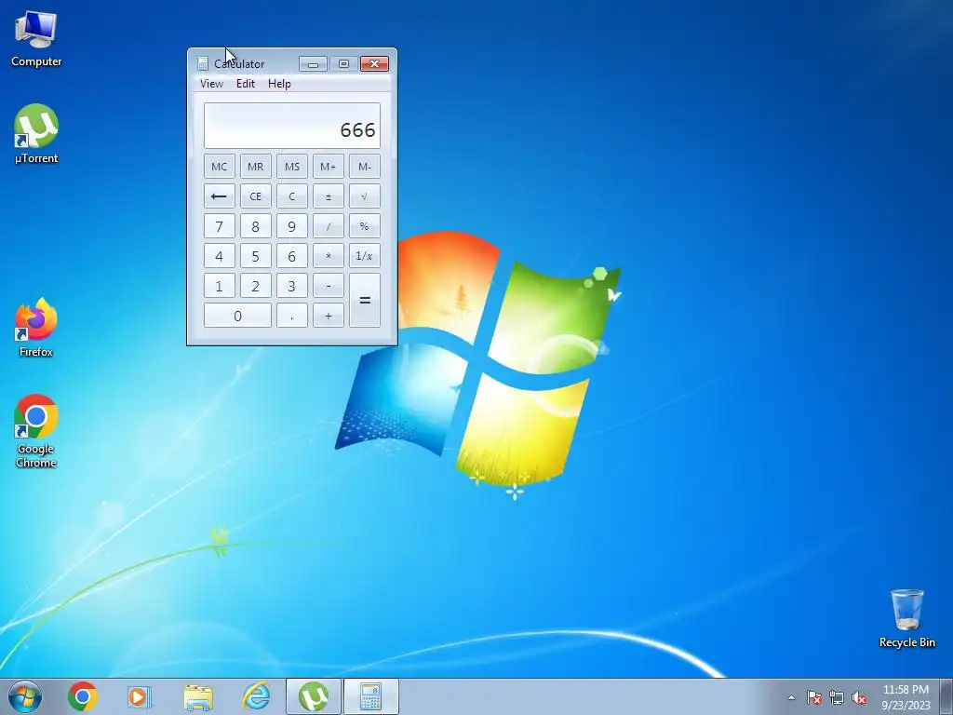Image resolution: width=953 pixels, height=715 pixels.
Task: Subtract from memory with M- button
Action: 365,167
